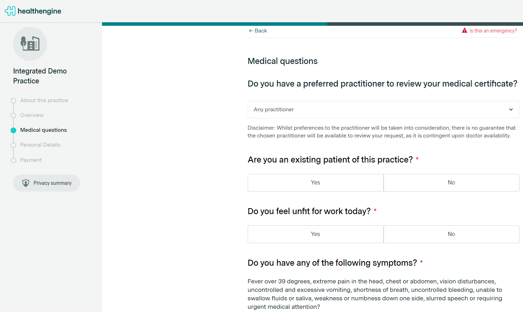Click the emergency warning triangle icon
This screenshot has width=523, height=312.
pos(464,31)
